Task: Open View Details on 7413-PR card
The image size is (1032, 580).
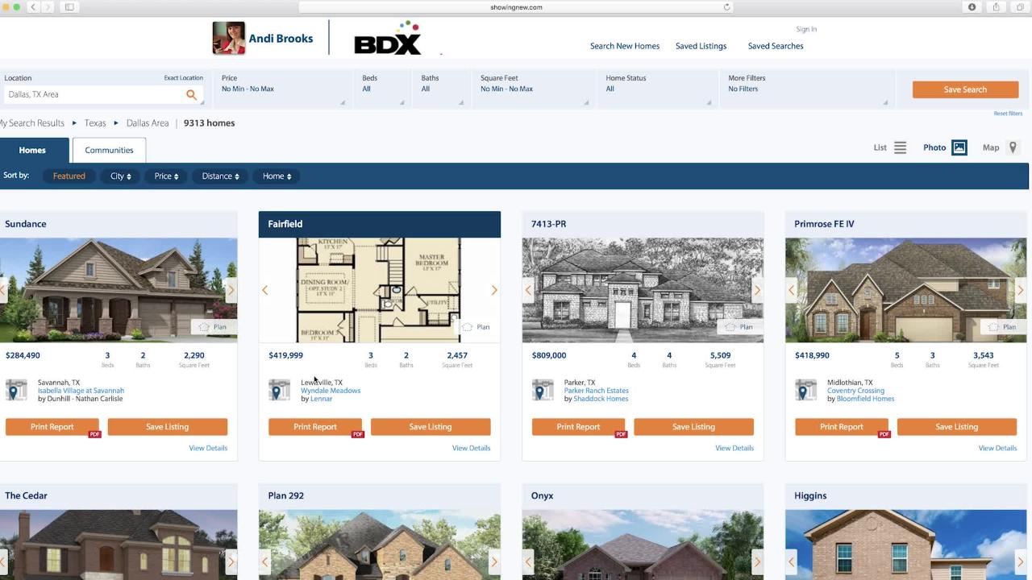Action: click(x=734, y=448)
